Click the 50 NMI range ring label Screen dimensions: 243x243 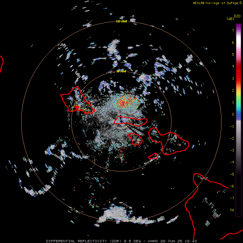(121, 71)
